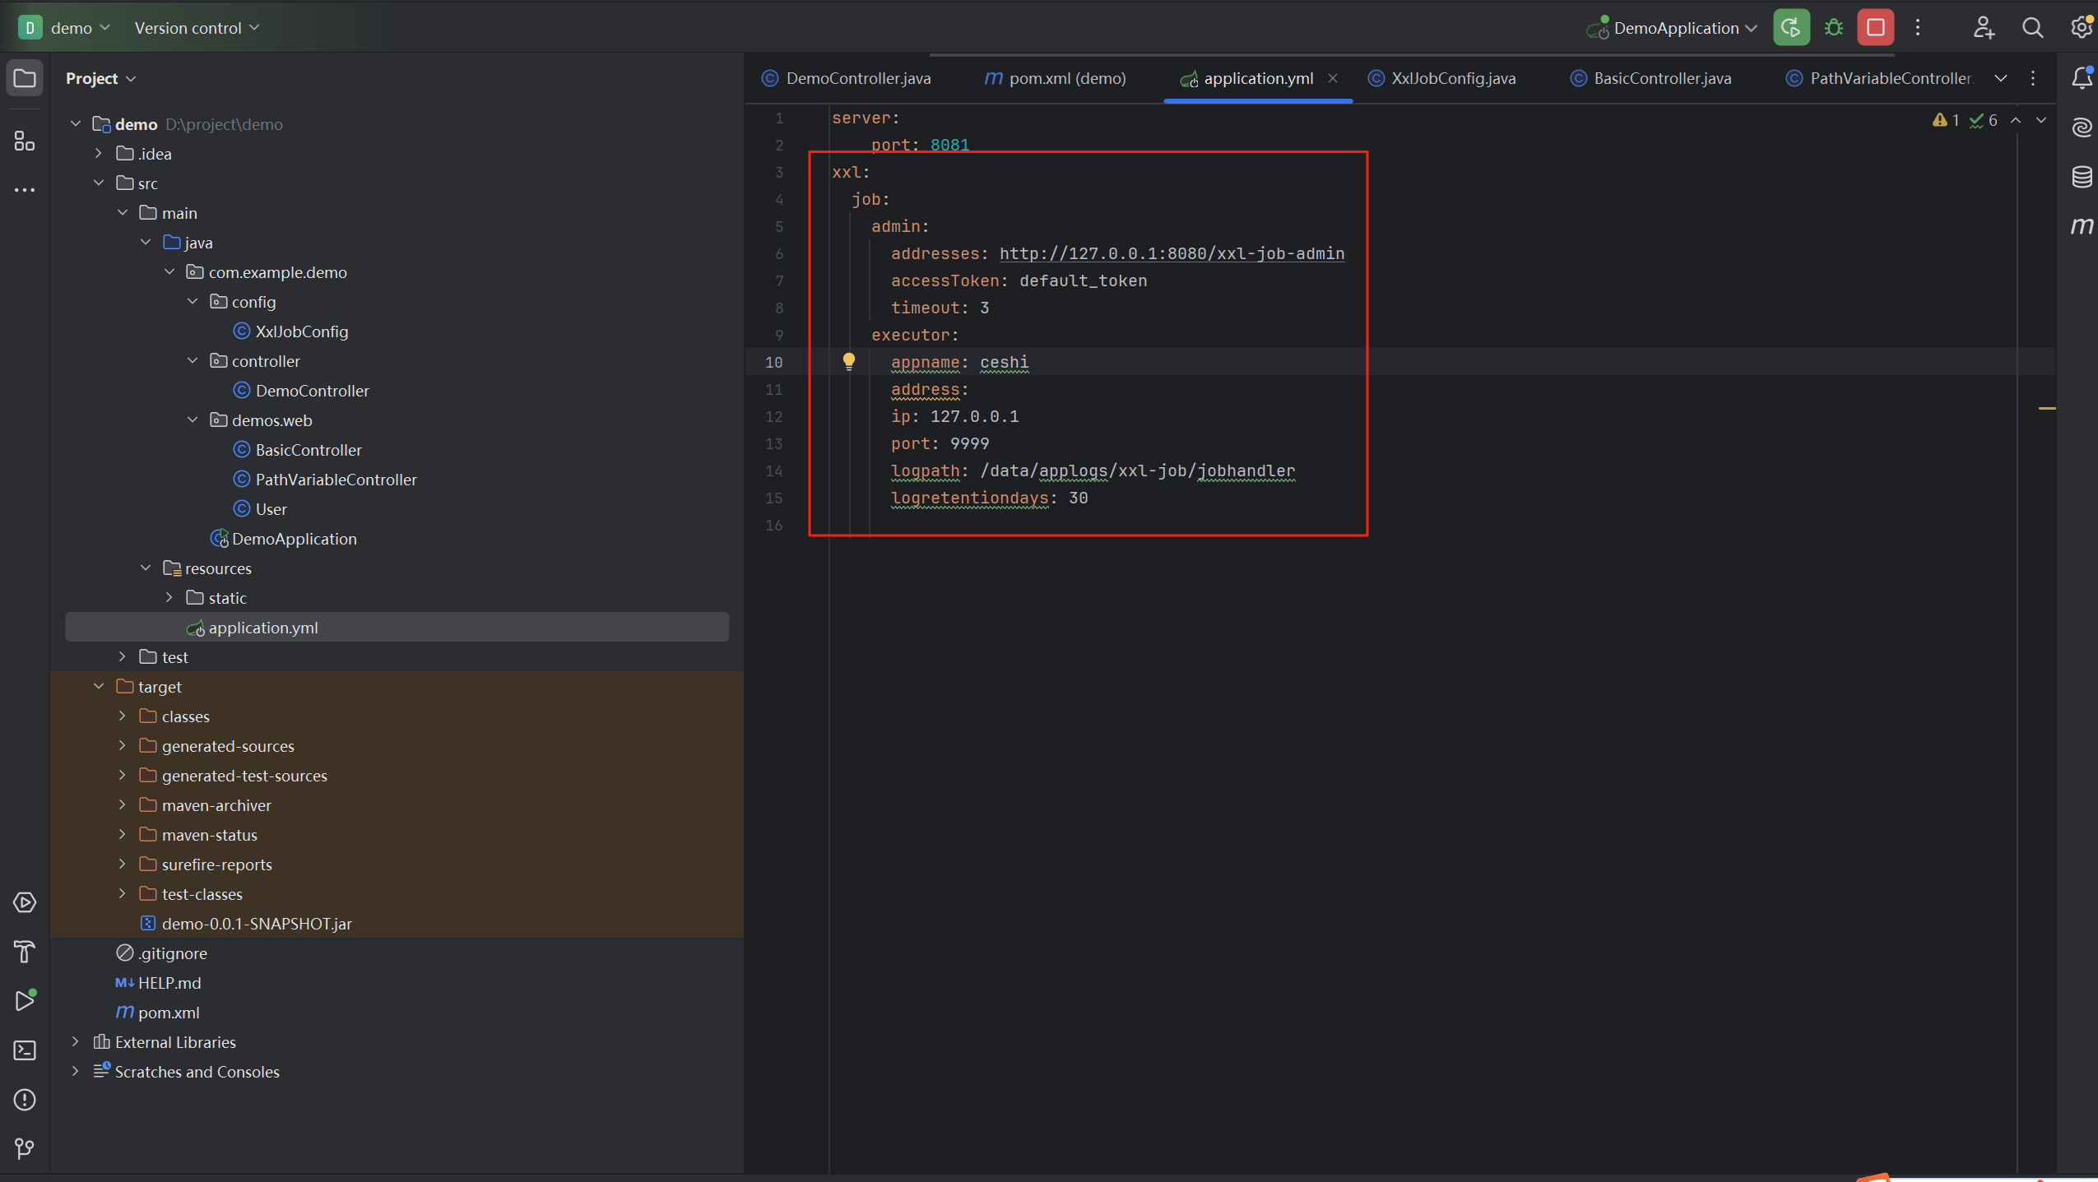Image resolution: width=2098 pixels, height=1182 pixels.
Task: Click the warnings count indicator
Action: coord(1946,120)
